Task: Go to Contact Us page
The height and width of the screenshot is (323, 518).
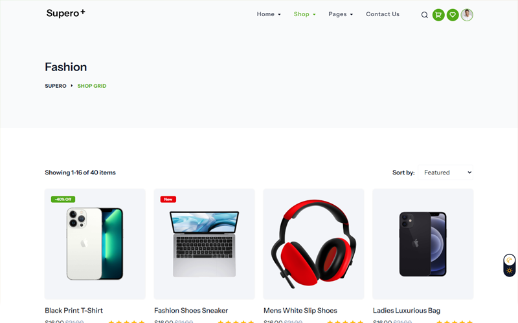Action: tap(383, 14)
